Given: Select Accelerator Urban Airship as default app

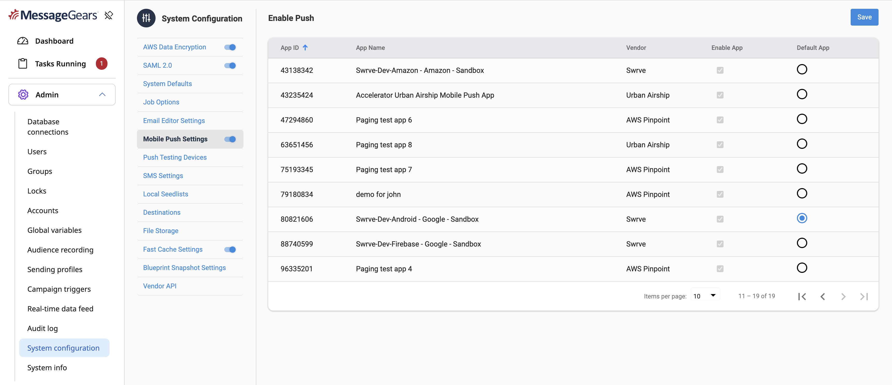Looking at the screenshot, I should (x=802, y=94).
